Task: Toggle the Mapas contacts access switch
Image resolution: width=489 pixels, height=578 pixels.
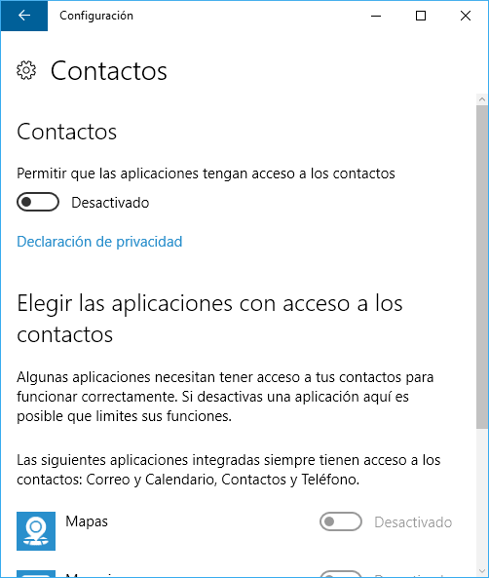Action: [x=341, y=521]
